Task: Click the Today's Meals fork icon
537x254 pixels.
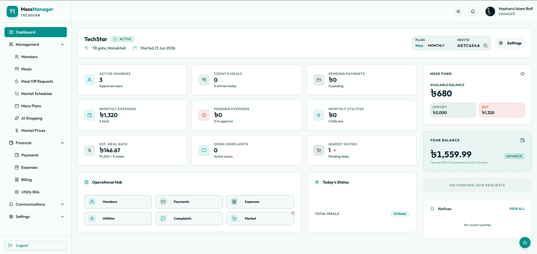Action: 204,80
